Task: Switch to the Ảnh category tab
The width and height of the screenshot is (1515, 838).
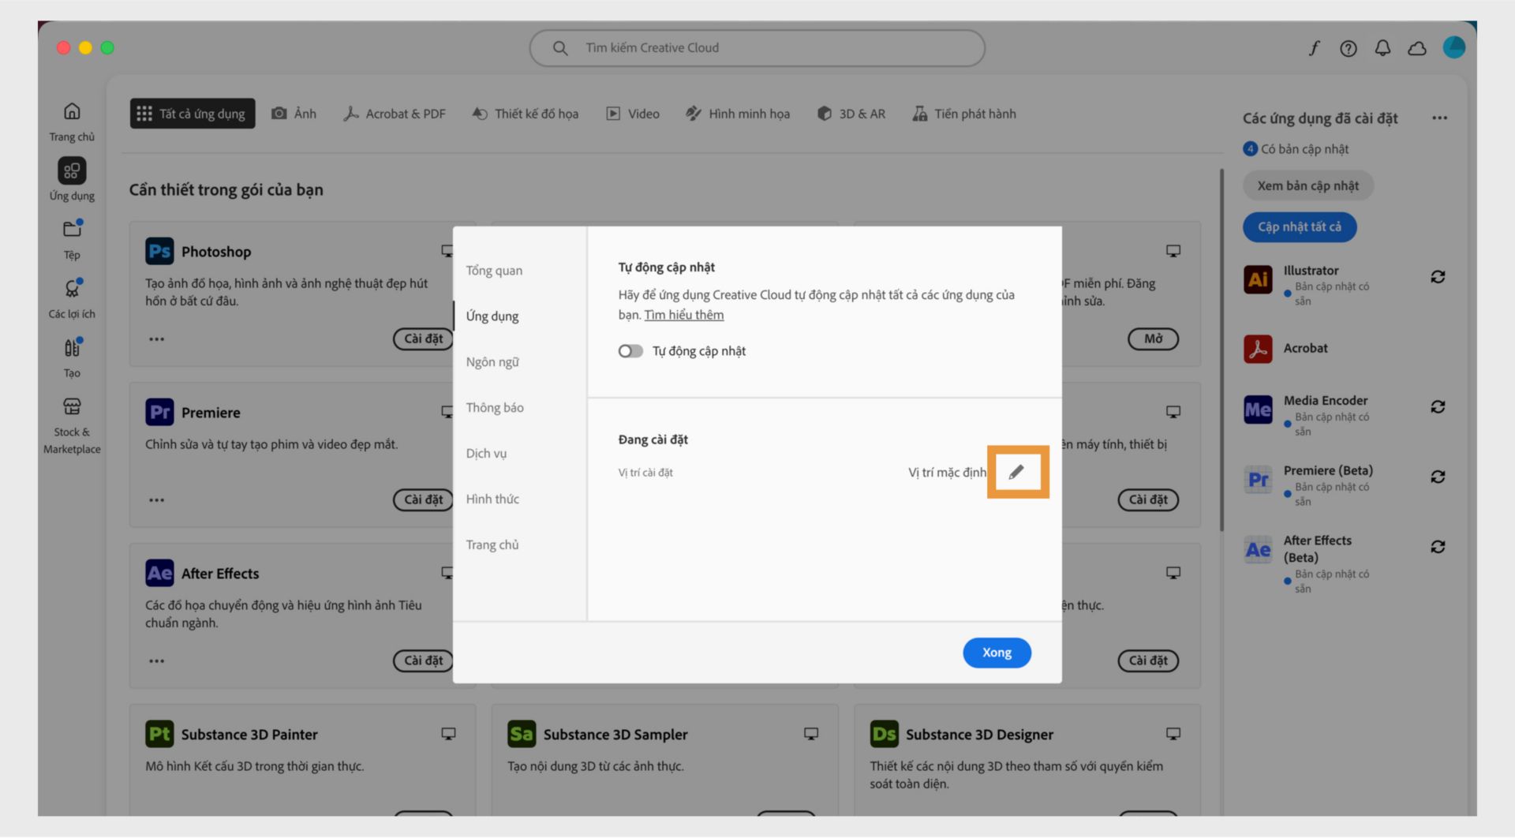Action: pyautogui.click(x=294, y=114)
